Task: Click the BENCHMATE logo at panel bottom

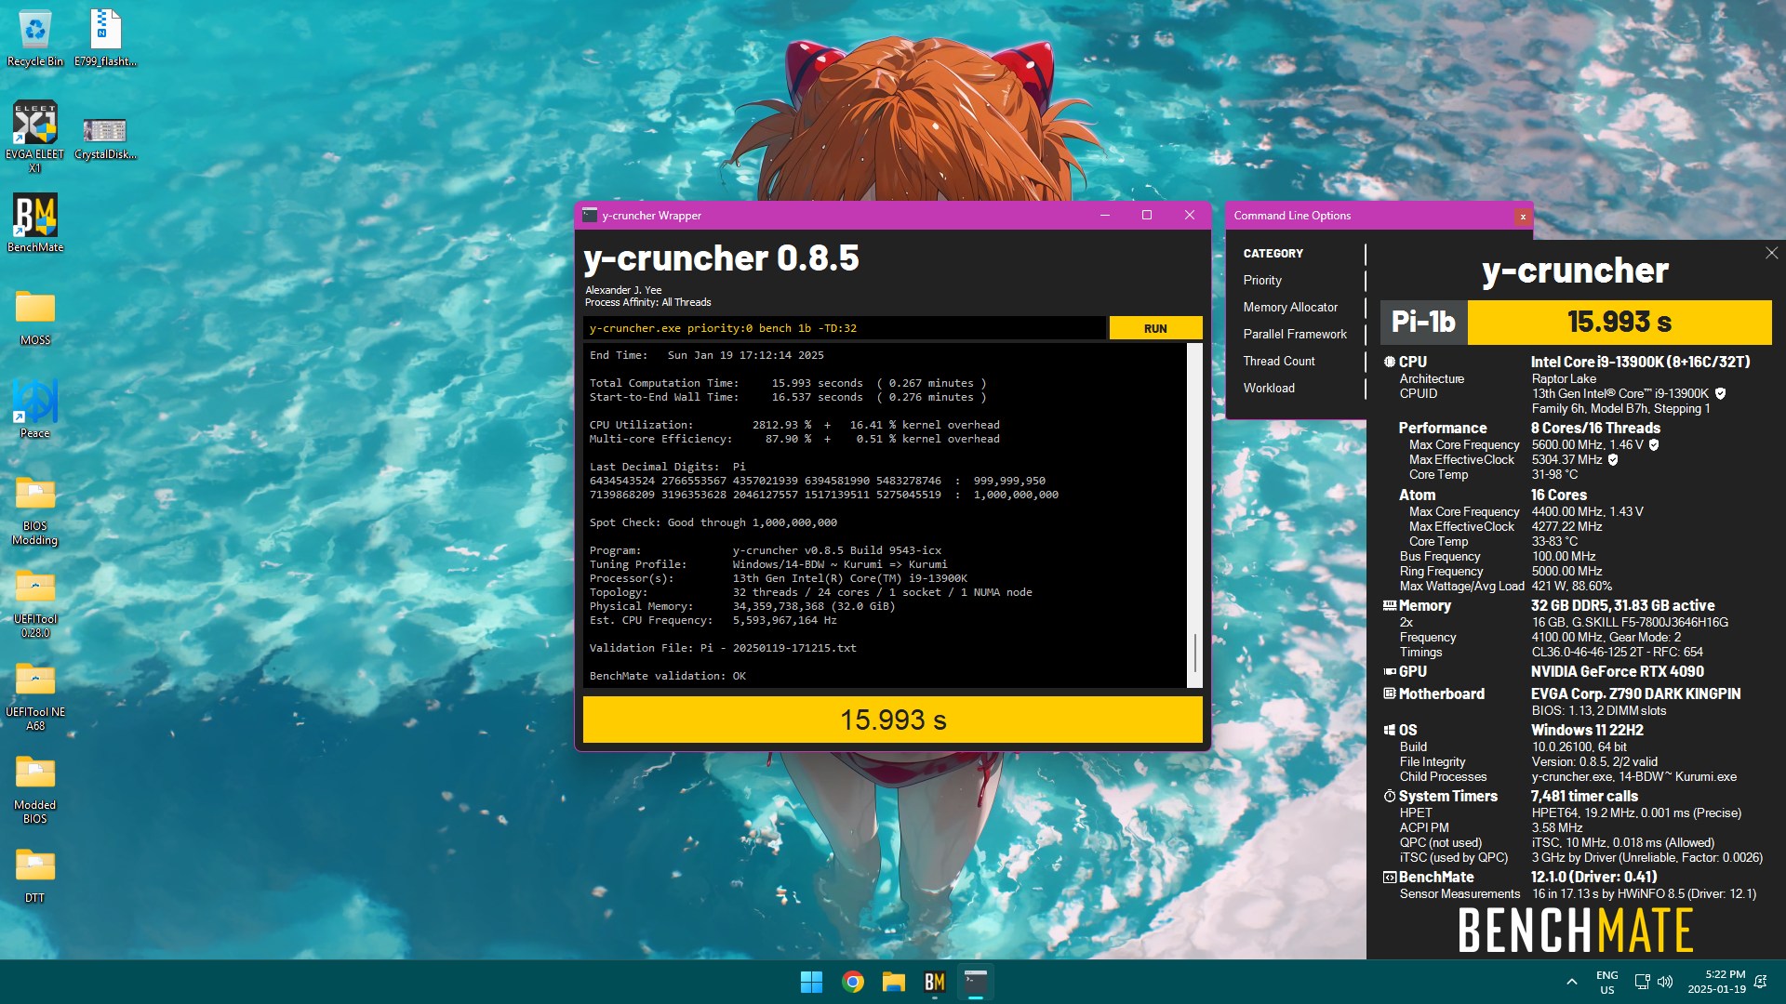Action: click(x=1575, y=930)
